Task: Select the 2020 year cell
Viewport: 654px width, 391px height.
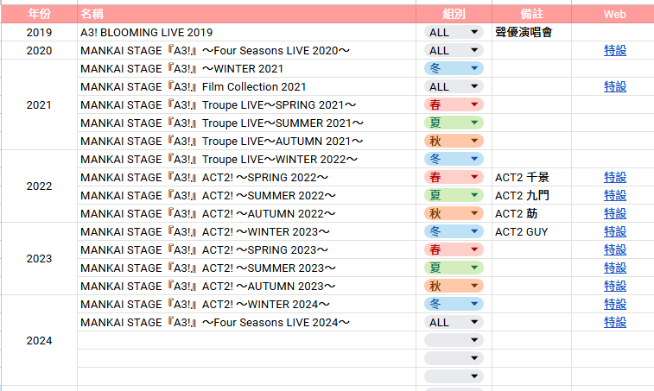Action: pyautogui.click(x=39, y=50)
